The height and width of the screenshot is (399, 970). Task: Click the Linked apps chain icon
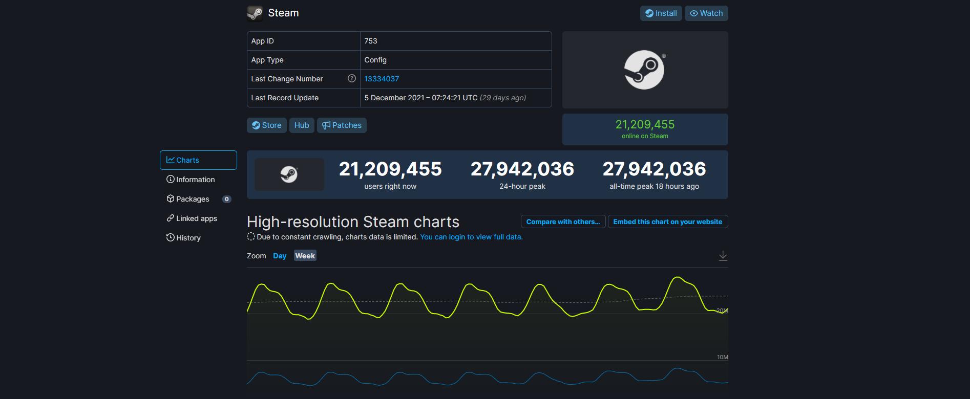point(171,218)
